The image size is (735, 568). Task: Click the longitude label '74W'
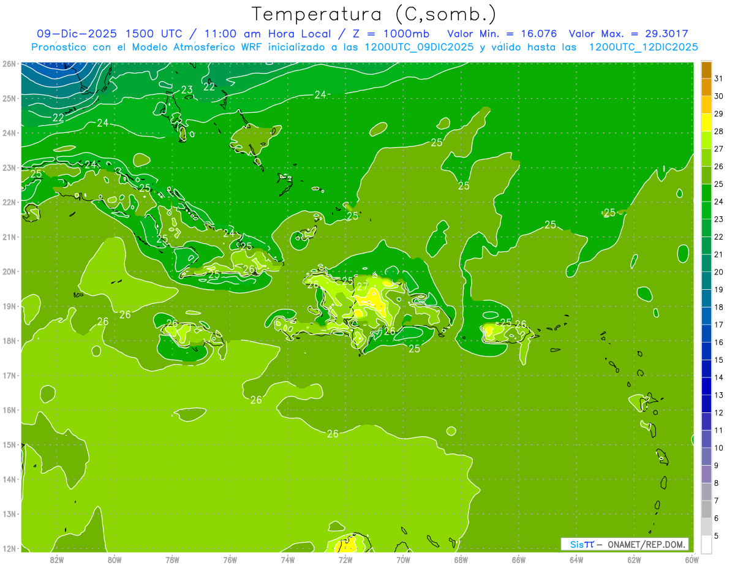(x=288, y=559)
